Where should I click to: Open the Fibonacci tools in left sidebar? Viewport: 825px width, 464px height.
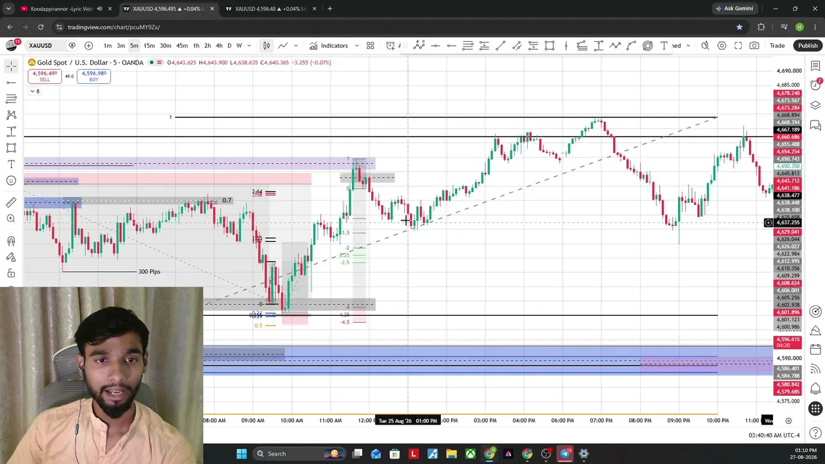(x=11, y=99)
